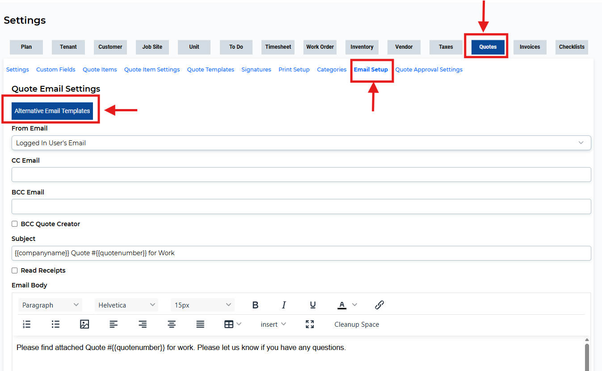This screenshot has width=602, height=371.
Task: Go to the Signatures link
Action: (x=256, y=70)
